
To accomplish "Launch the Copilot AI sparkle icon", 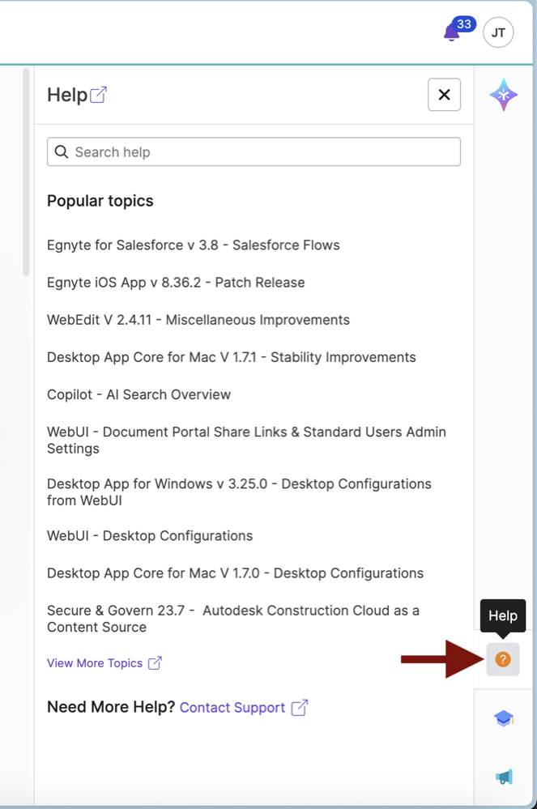I will point(504,95).
